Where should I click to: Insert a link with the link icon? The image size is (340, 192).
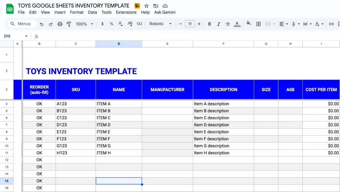coord(331,24)
